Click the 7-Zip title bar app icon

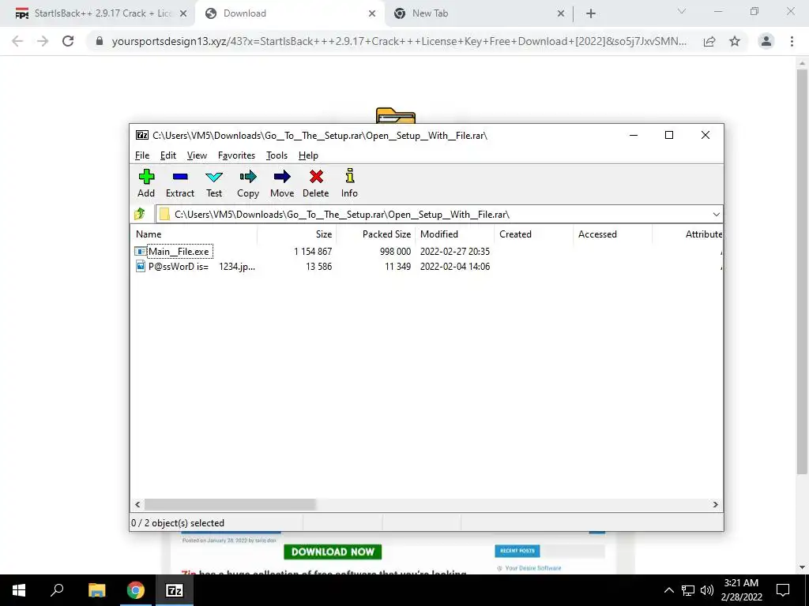point(142,136)
